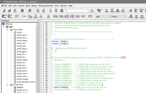Select stm8s.h under Include Files
Viewport: 146px width, 93px height.
point(20,87)
